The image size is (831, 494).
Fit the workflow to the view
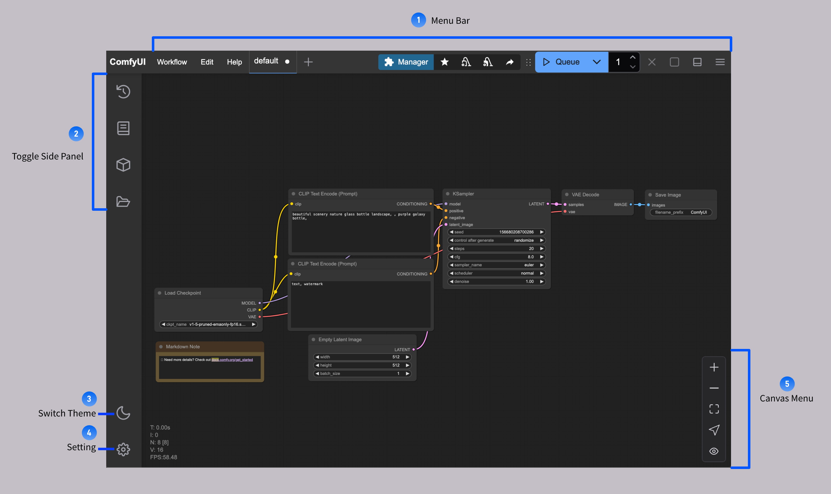click(714, 409)
